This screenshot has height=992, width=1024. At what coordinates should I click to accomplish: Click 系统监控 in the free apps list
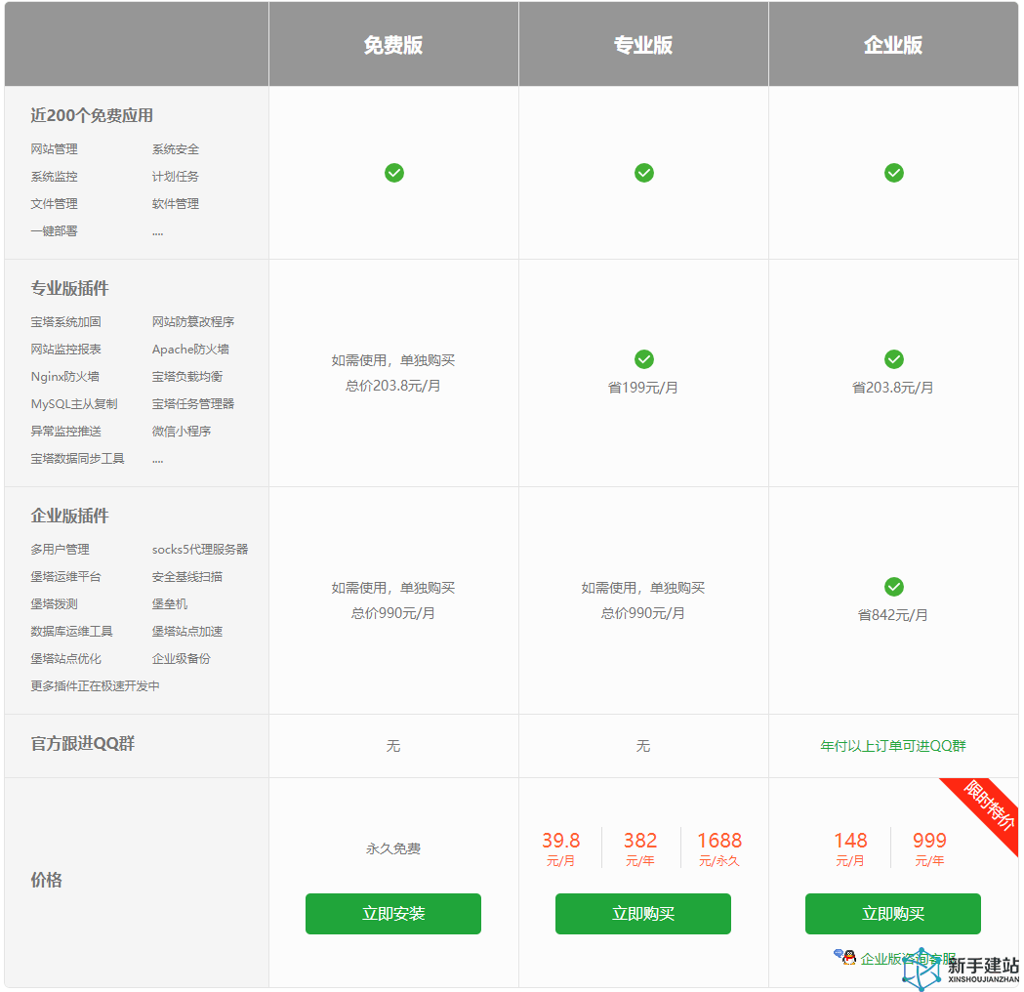55,177
